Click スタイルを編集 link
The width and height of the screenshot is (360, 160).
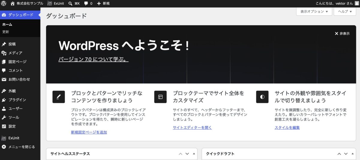point(287,128)
